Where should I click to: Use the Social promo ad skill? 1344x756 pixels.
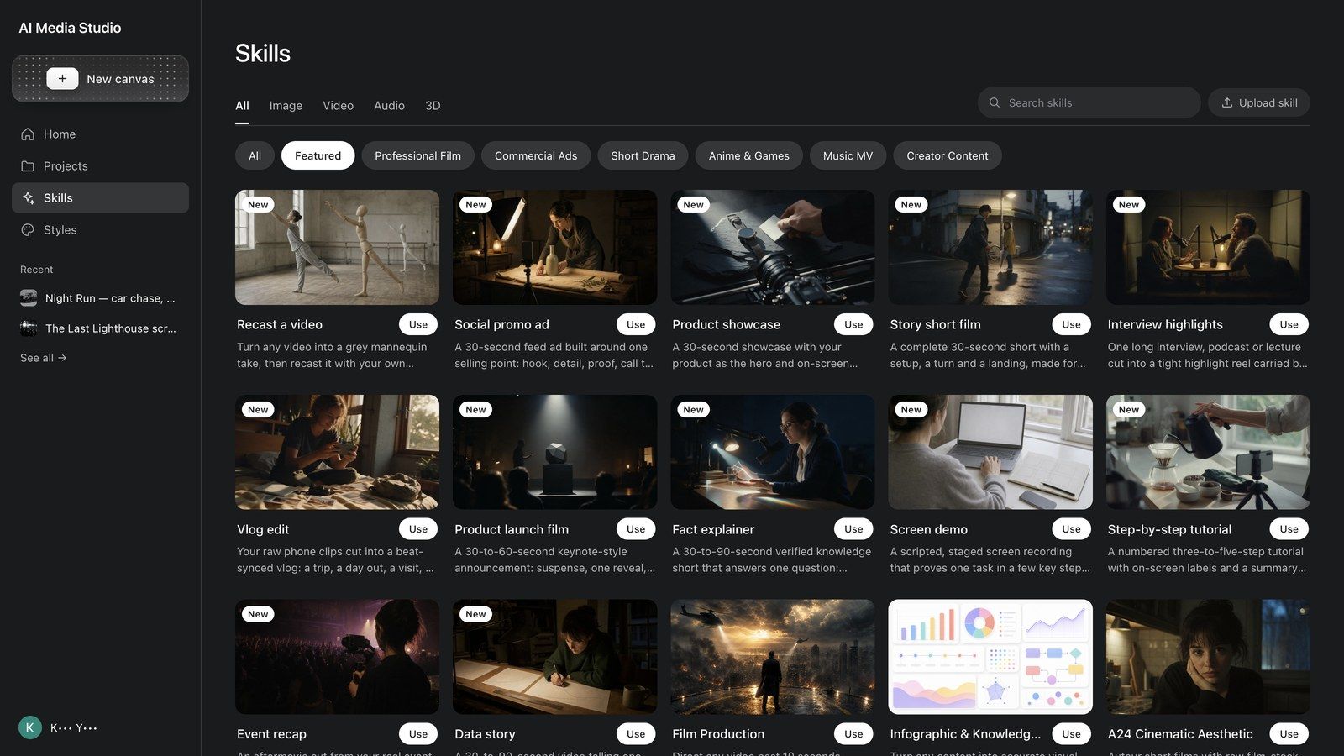[636, 324]
